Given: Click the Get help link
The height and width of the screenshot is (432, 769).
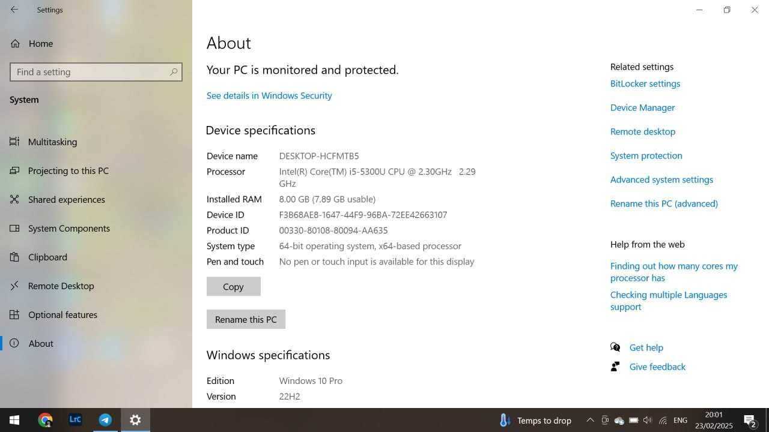Looking at the screenshot, I should coord(646,347).
